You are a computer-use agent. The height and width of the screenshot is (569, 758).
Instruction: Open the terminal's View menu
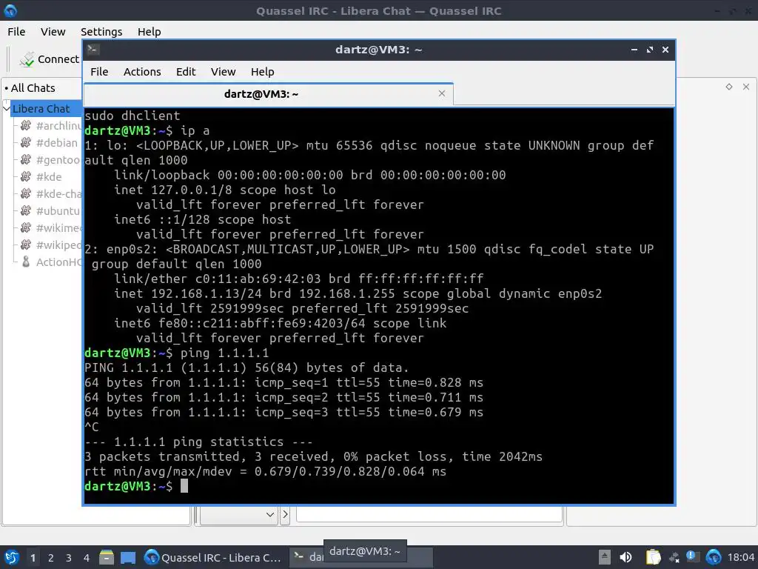[223, 72]
